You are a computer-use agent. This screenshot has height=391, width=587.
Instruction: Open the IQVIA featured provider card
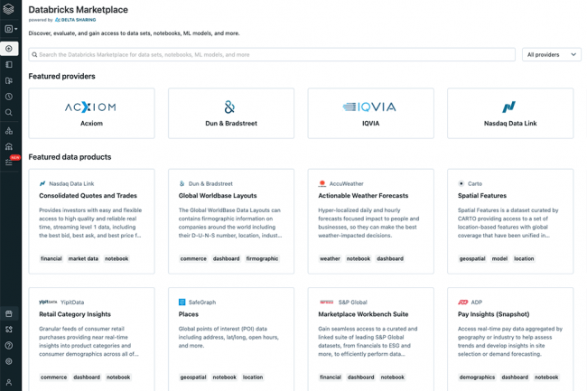click(x=371, y=114)
